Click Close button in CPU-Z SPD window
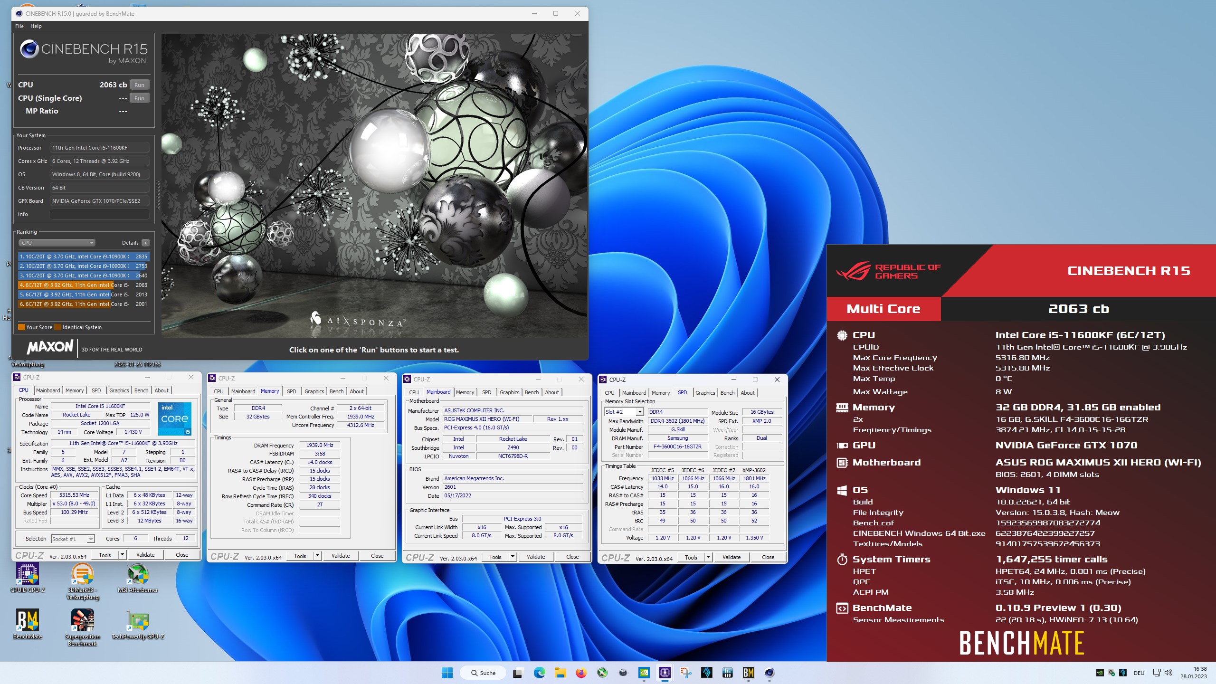Viewport: 1216px width, 684px height. click(768, 557)
